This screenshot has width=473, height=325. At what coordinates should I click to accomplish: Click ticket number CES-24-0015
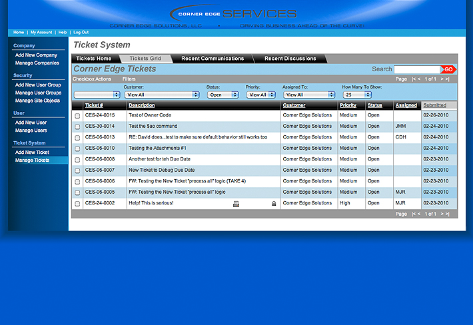point(100,115)
